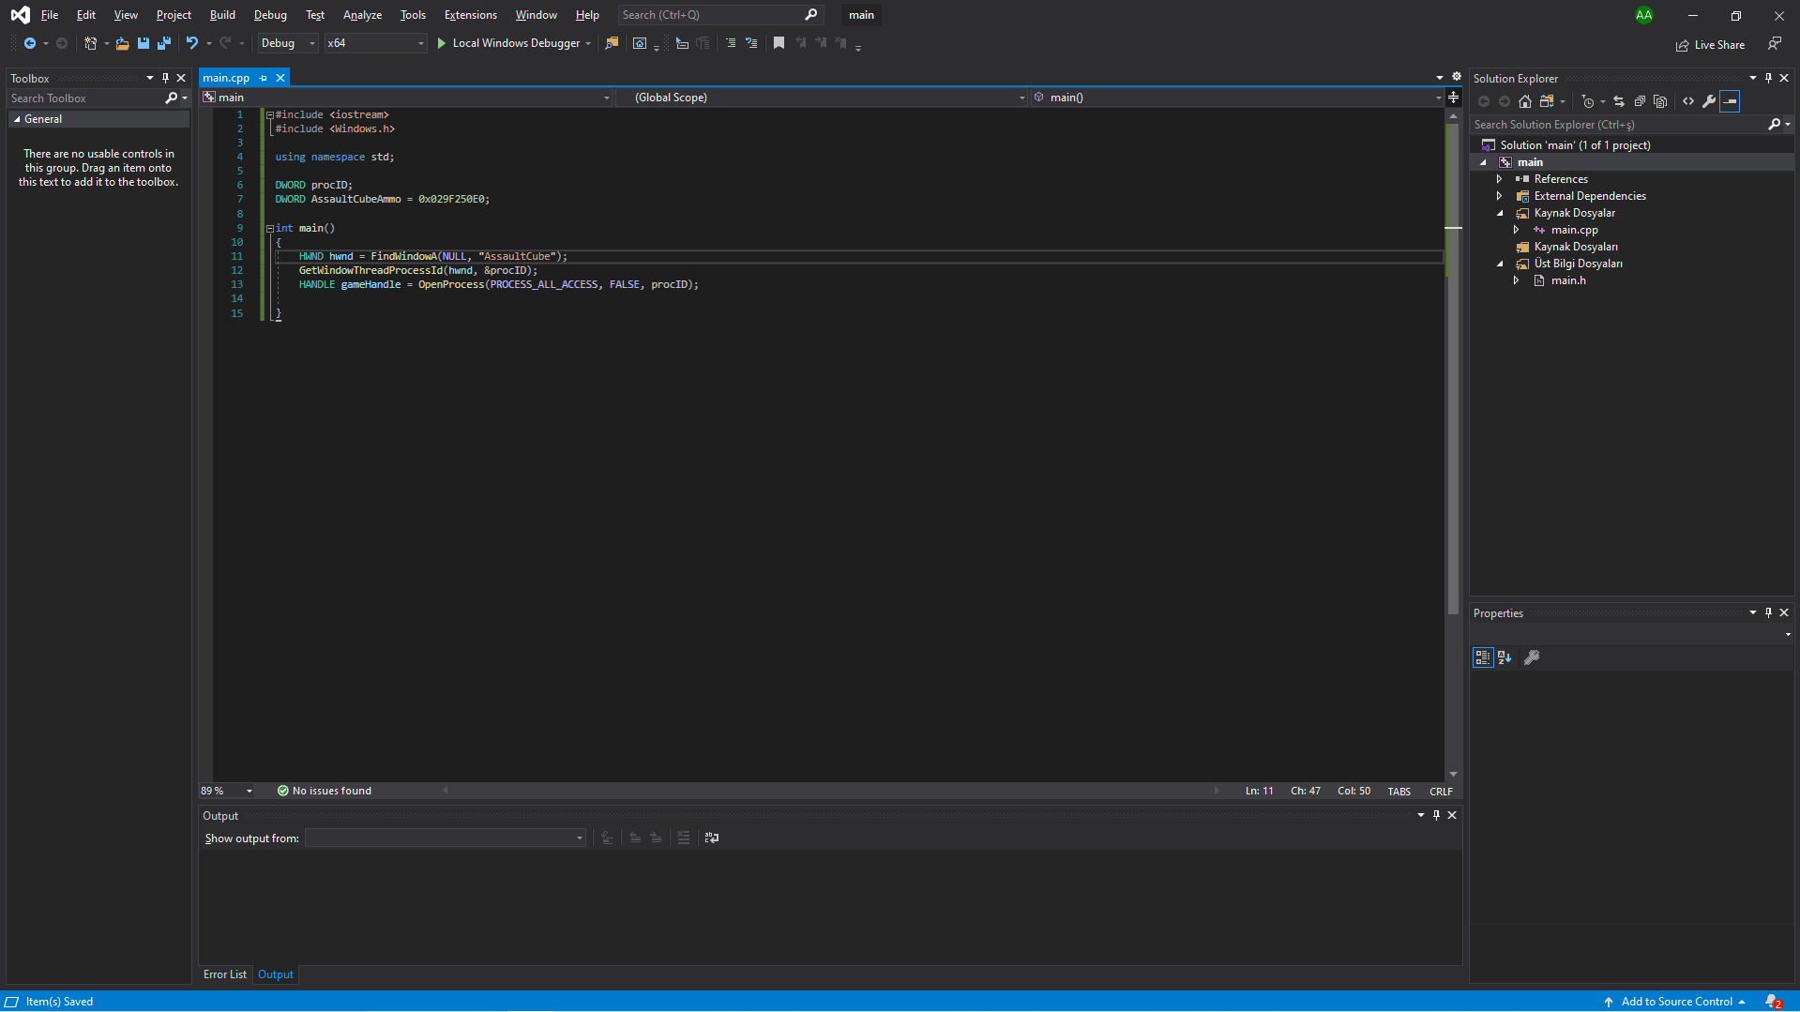
Task: Collapse the General group in Toolbox
Action: pos(17,119)
